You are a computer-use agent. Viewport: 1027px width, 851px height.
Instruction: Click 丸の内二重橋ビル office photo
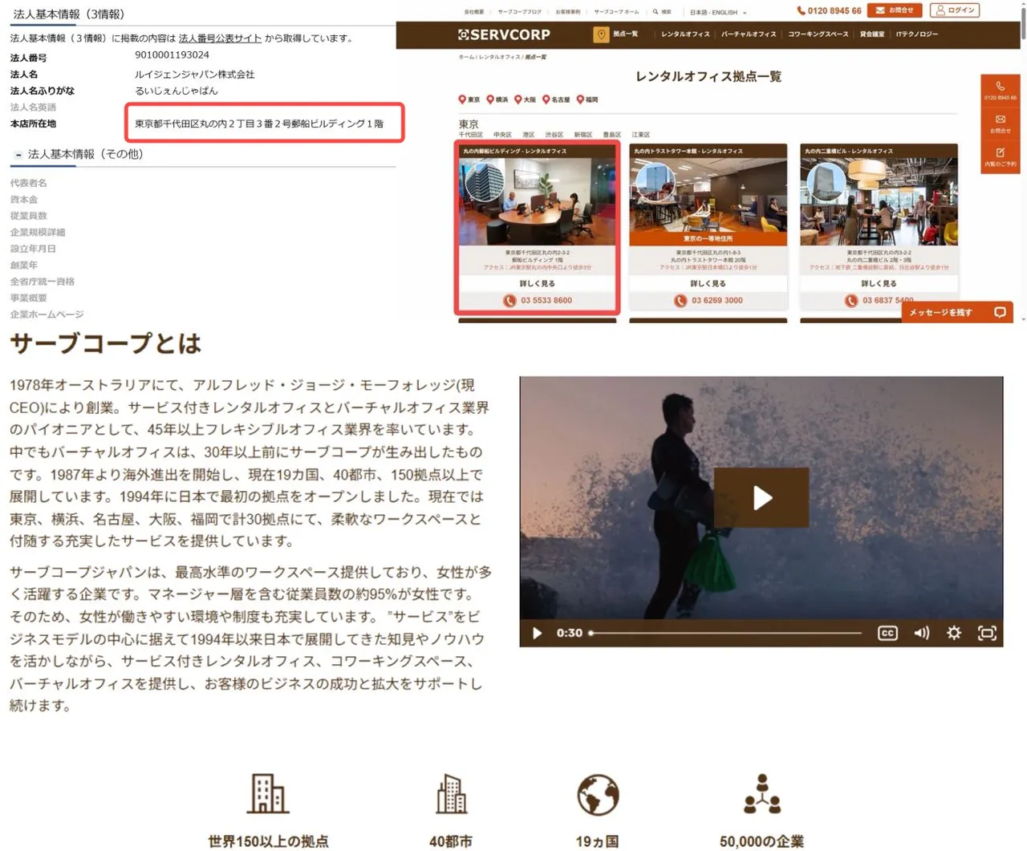tap(879, 201)
